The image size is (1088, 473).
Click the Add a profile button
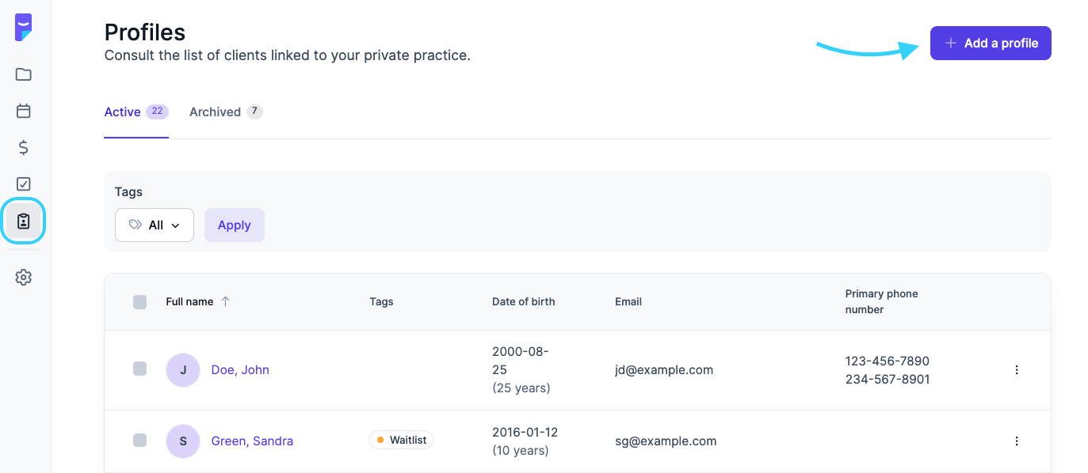[x=991, y=44]
